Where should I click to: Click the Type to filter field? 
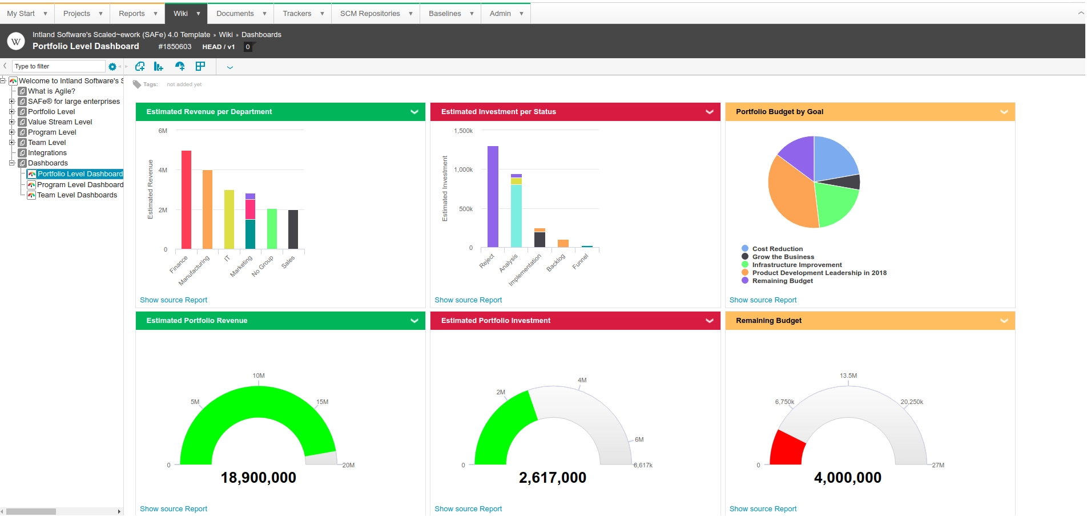tap(58, 66)
